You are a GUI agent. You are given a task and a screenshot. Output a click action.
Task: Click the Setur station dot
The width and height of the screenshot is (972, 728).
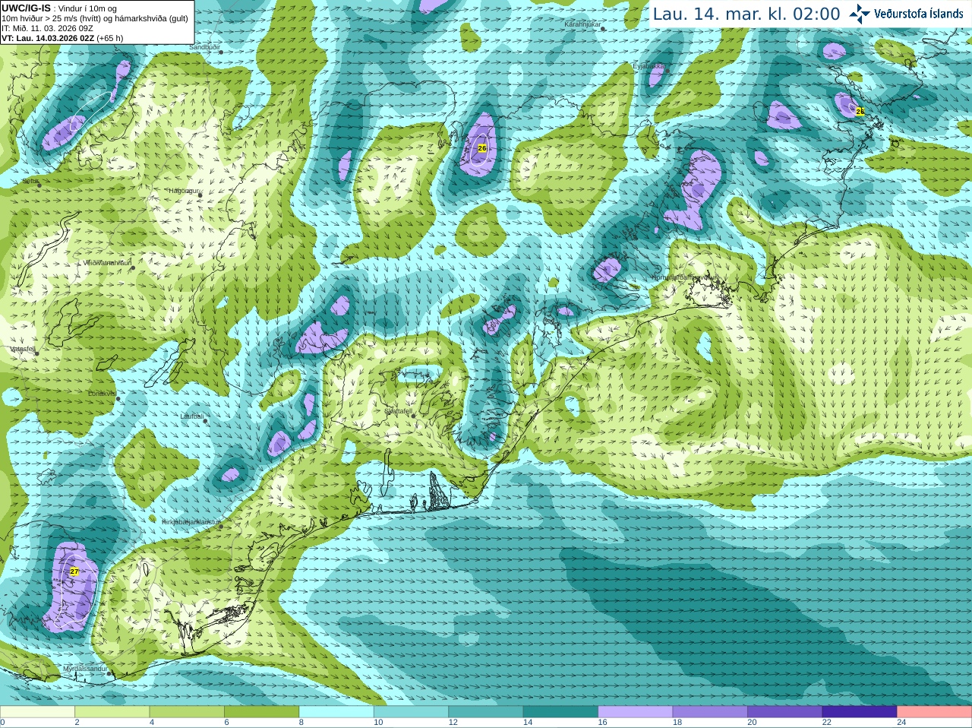[x=38, y=184]
